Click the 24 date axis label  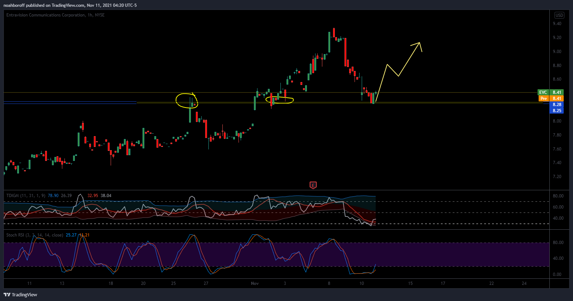pos(524,283)
